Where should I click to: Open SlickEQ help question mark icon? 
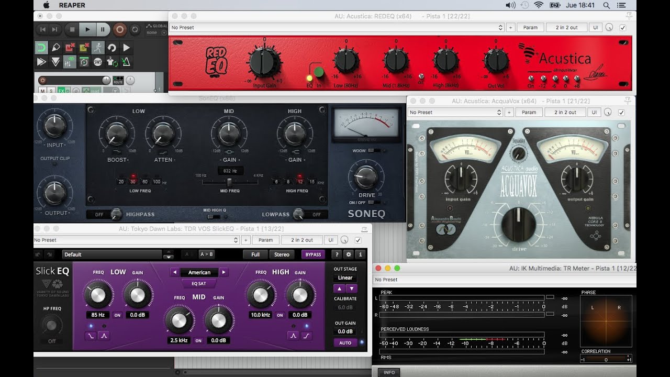(338, 254)
